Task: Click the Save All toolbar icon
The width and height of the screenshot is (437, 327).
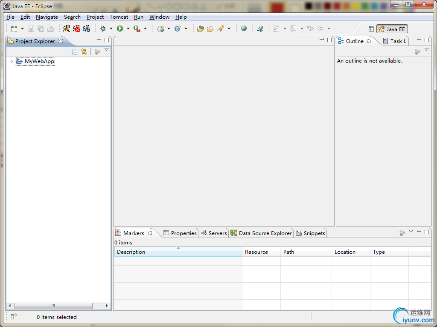Action: point(41,29)
